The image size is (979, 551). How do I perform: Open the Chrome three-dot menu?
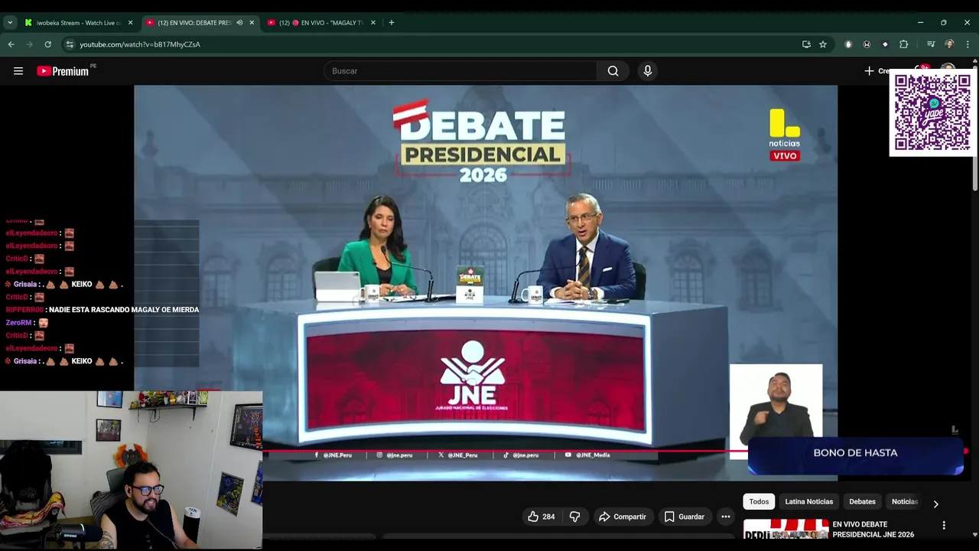[x=968, y=44]
